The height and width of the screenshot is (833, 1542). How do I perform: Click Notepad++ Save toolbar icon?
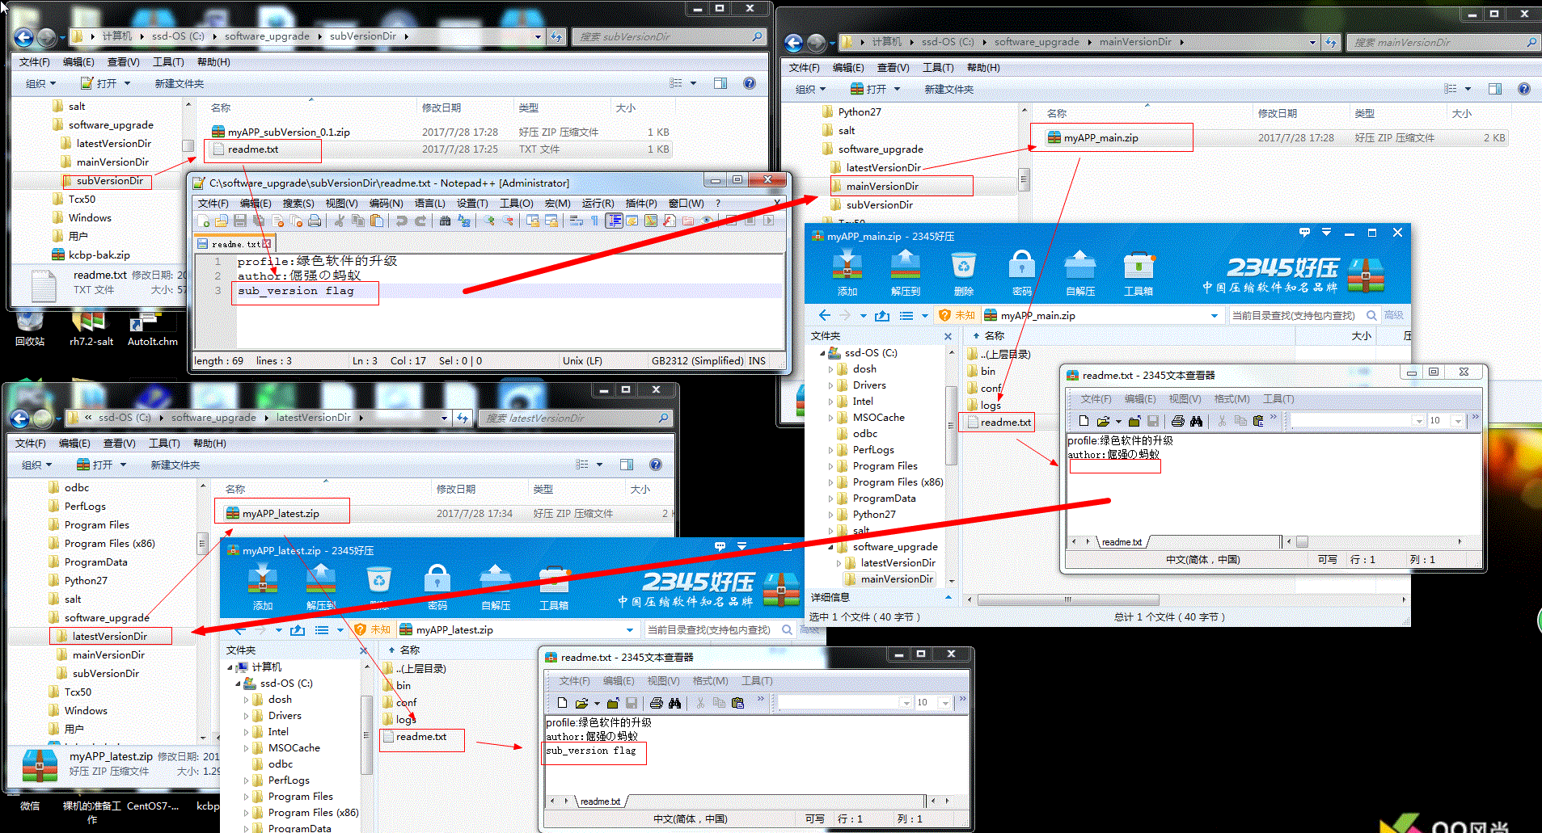coord(240,221)
